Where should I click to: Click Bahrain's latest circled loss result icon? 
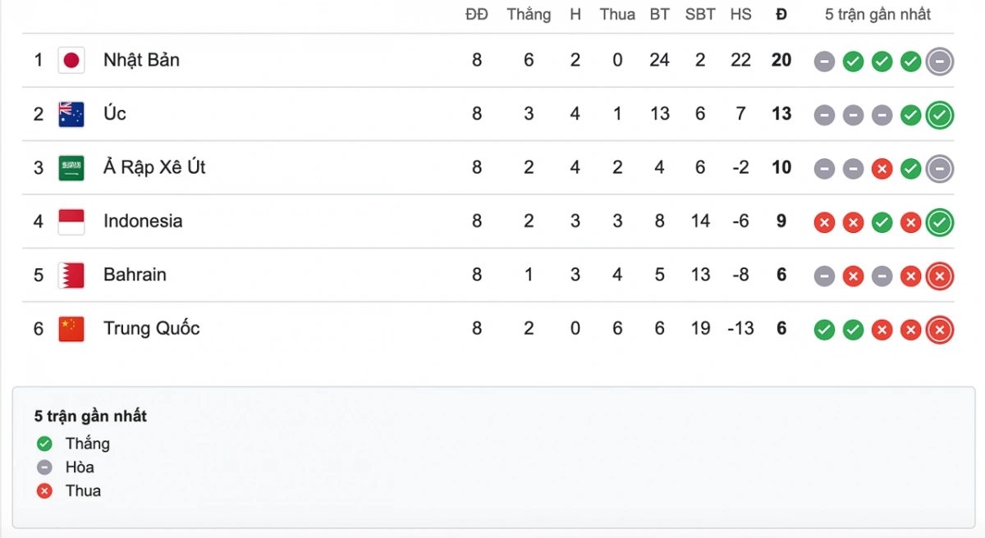(940, 276)
